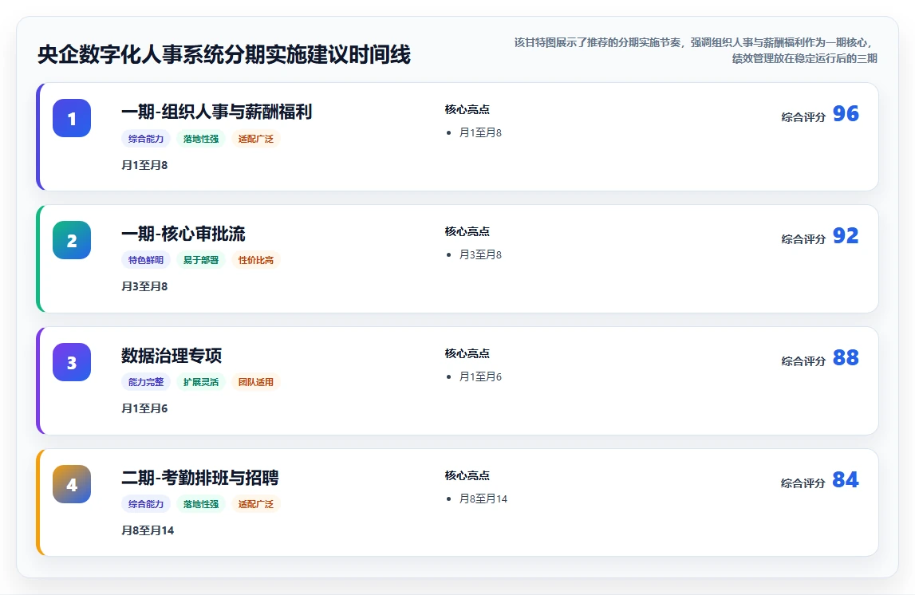This screenshot has width=915, height=595.
Task: Click the 易于部署 tag
Action: [201, 260]
